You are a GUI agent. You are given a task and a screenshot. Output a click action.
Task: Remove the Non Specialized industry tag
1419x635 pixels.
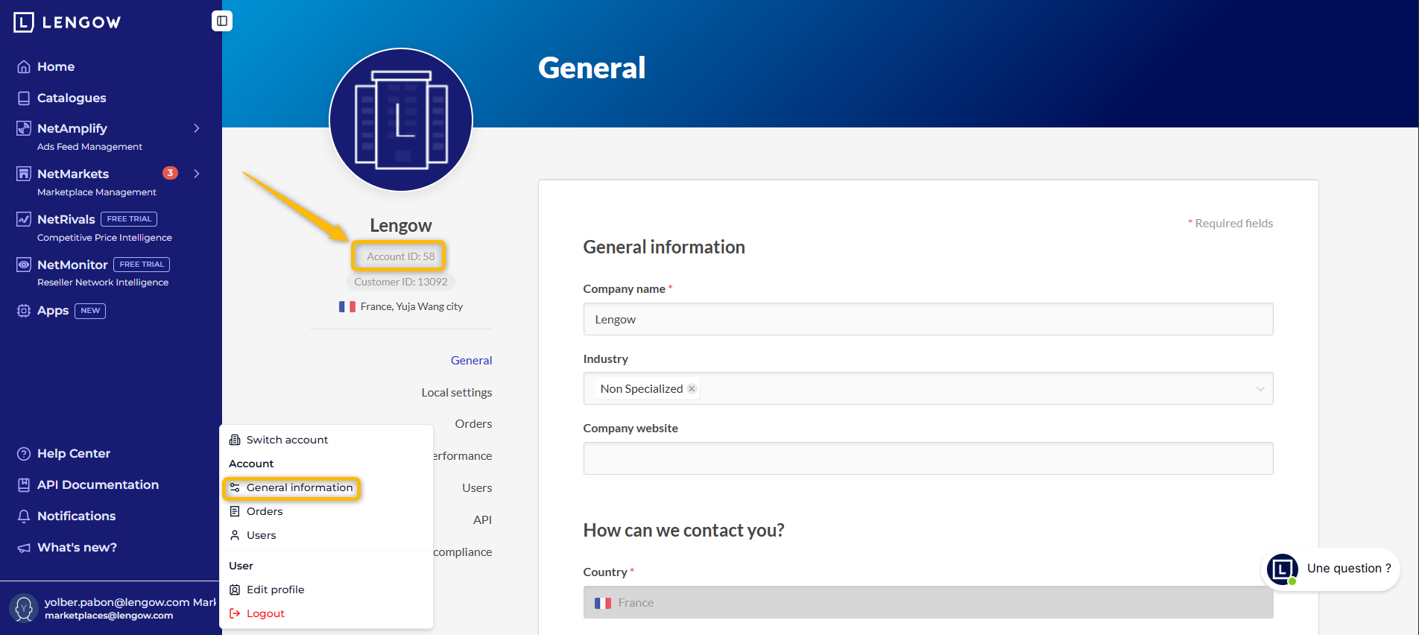pyautogui.click(x=692, y=388)
